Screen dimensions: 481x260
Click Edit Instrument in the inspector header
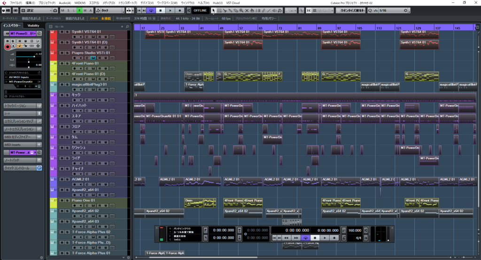coord(39,33)
